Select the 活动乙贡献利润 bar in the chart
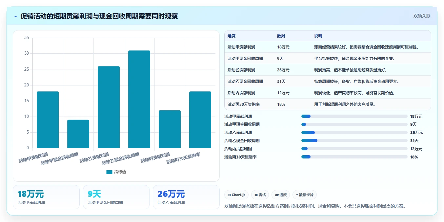The image size is (444, 222). [x=109, y=107]
